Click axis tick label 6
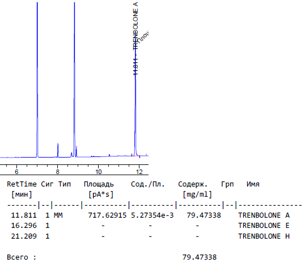The image size is (305, 263). tap(16, 172)
